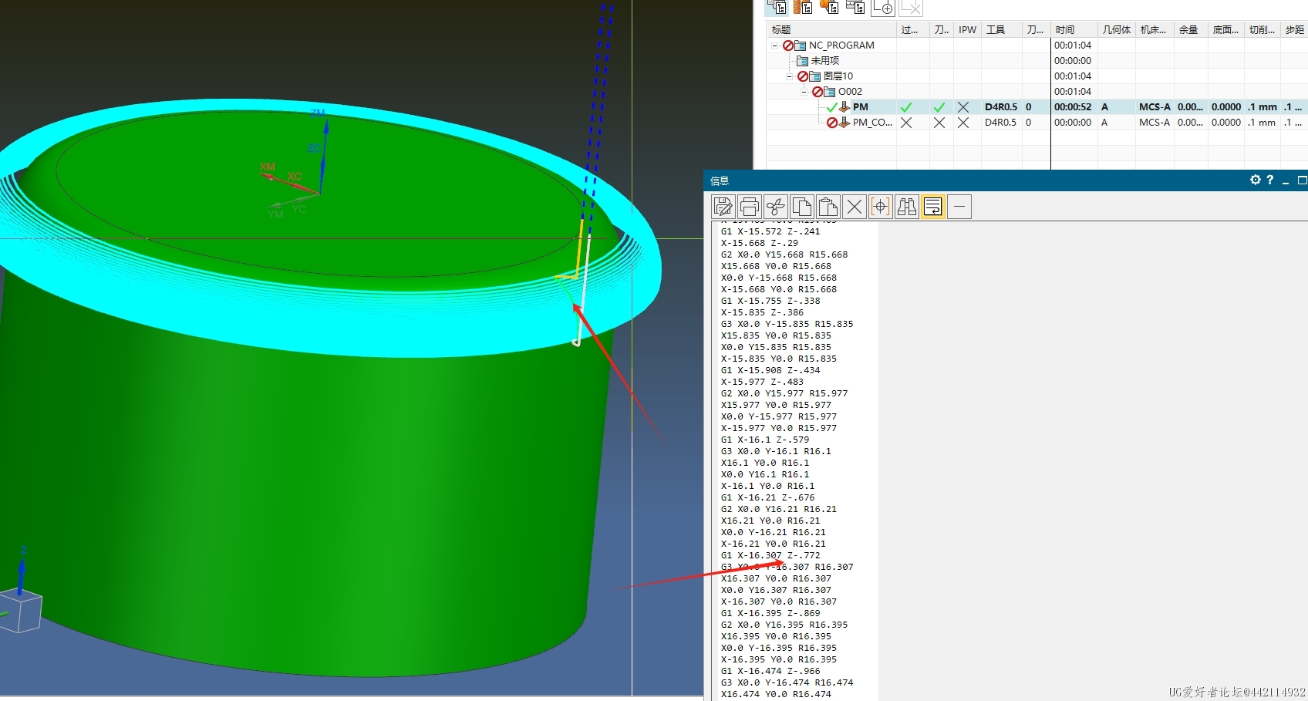This screenshot has height=701, width=1308.
Task: Click the view triad cube in viewport corner
Action: [x=20, y=611]
